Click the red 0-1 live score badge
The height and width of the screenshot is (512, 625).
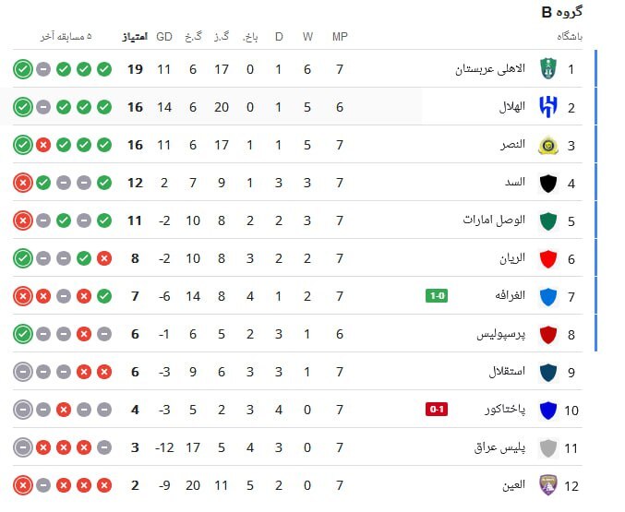(x=437, y=410)
